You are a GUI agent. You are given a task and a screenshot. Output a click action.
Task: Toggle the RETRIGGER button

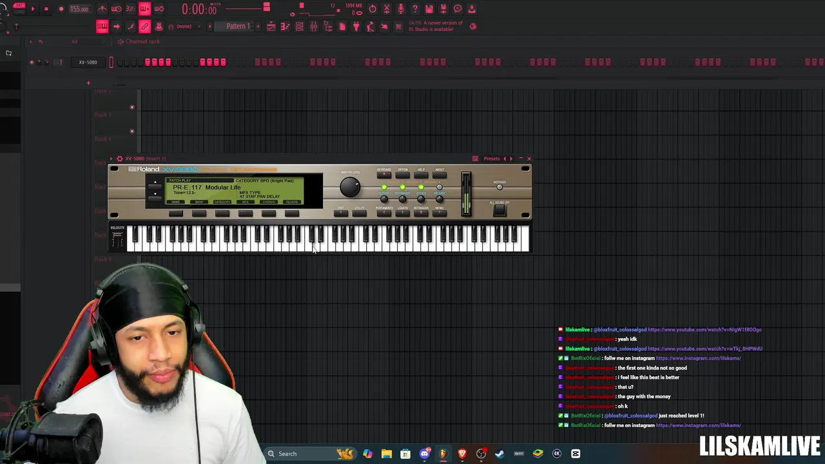[x=421, y=213]
